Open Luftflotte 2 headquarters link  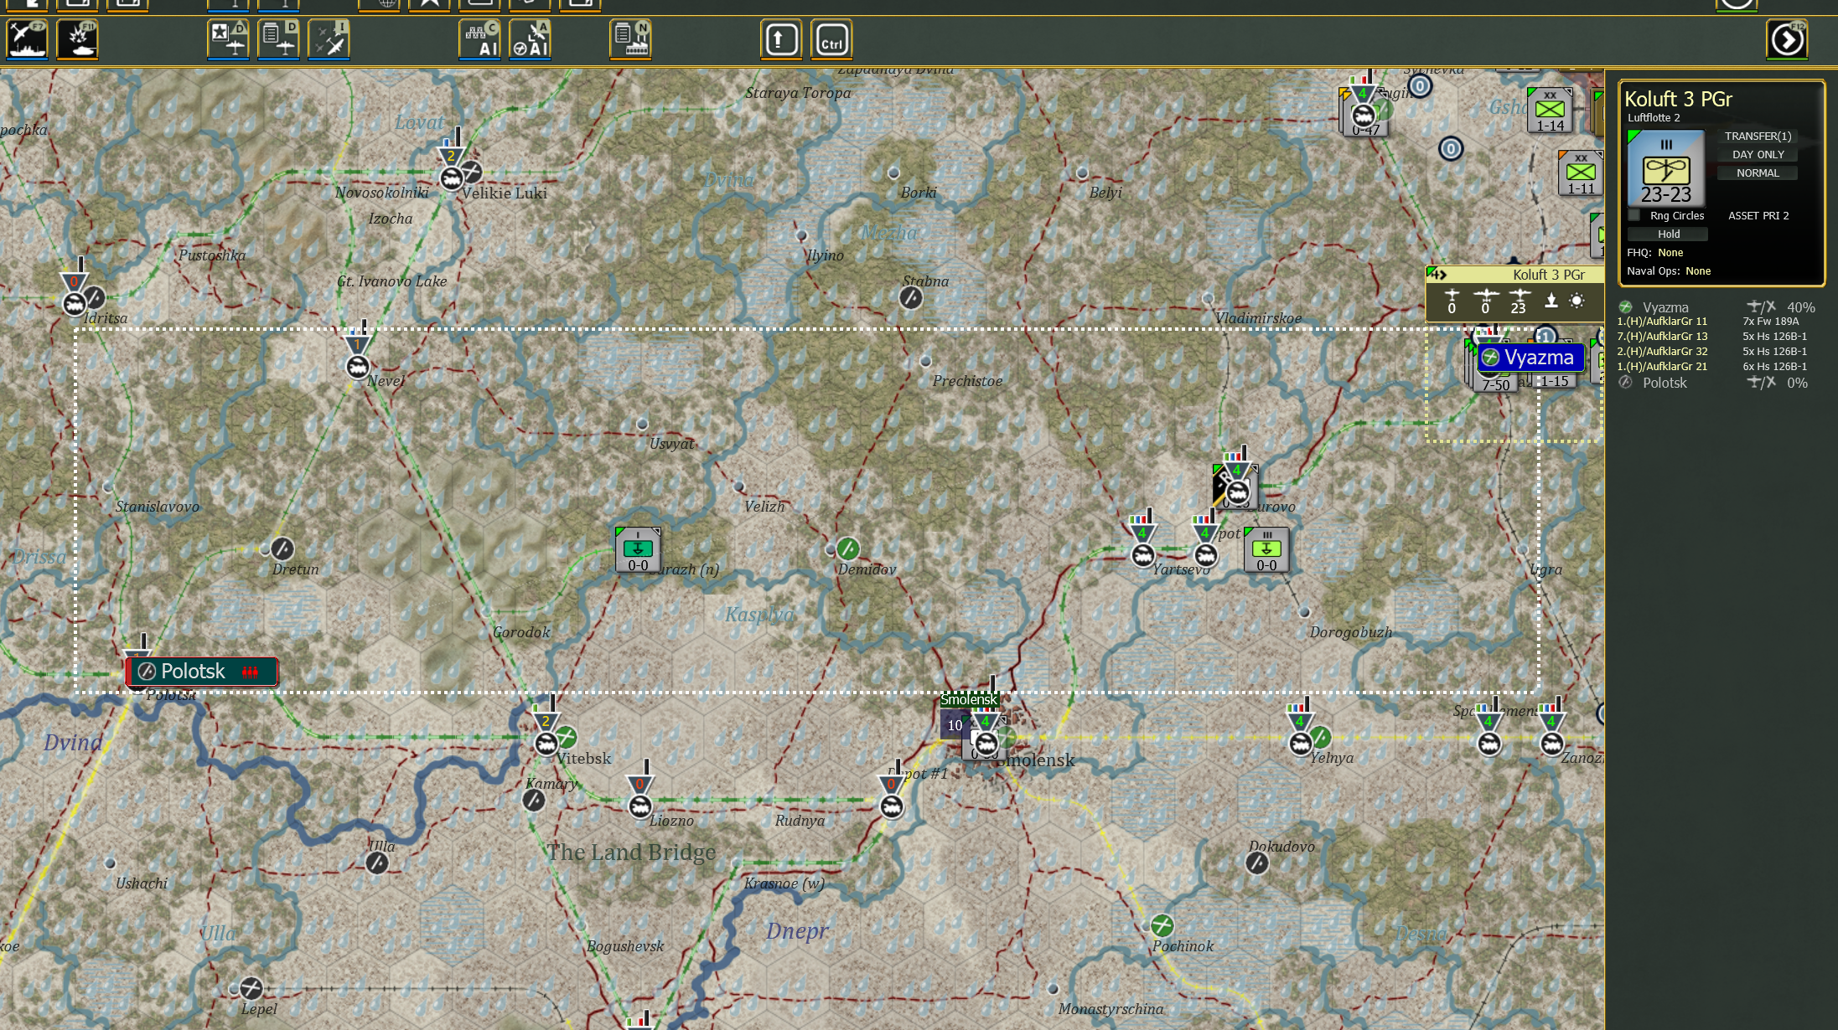pos(1654,117)
